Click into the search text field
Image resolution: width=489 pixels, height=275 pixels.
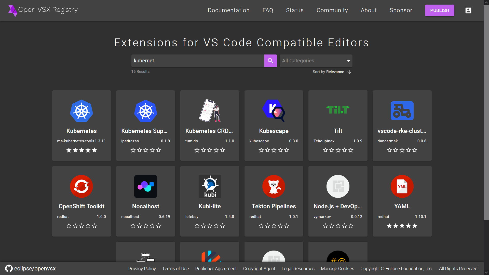click(x=197, y=61)
